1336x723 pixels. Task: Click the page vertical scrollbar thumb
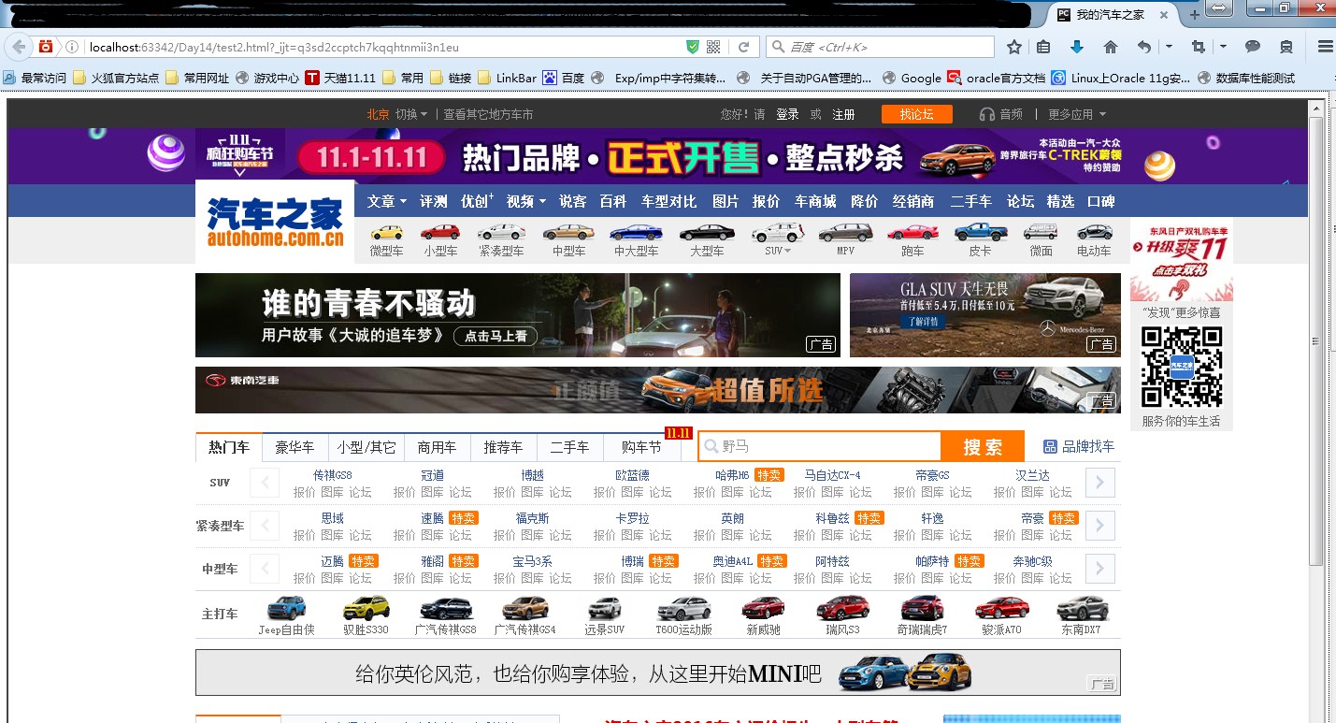coord(1316,341)
